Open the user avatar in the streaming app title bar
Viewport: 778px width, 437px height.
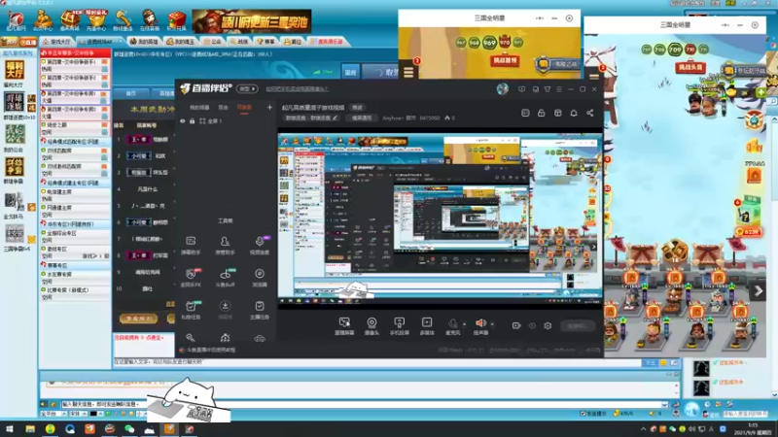(503, 88)
